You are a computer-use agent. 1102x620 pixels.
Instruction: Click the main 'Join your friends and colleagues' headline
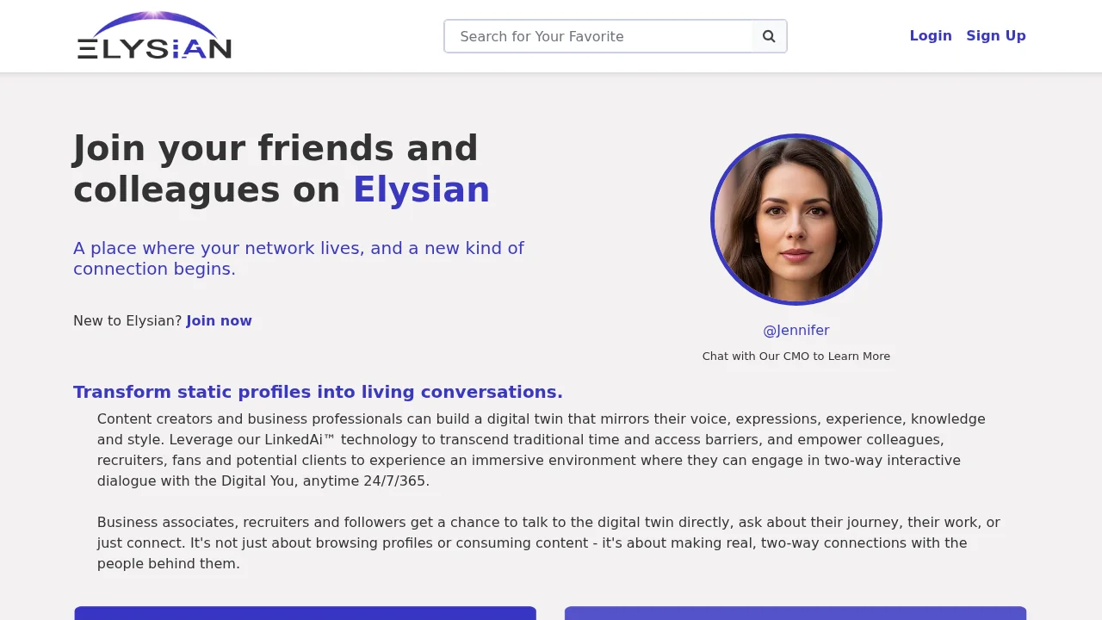(275, 168)
